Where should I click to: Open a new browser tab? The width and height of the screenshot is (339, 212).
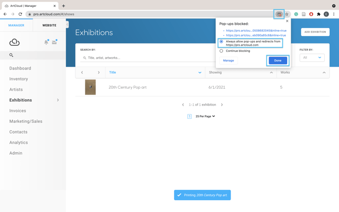click(64, 6)
